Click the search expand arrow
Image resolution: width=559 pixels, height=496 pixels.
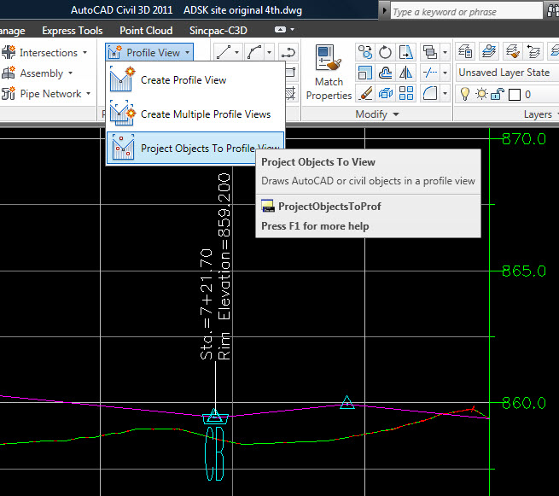pos(384,10)
